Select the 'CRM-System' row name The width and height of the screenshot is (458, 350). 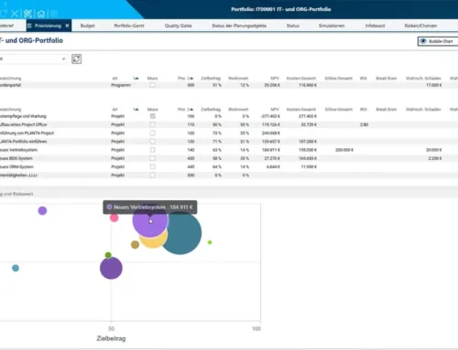(16, 166)
